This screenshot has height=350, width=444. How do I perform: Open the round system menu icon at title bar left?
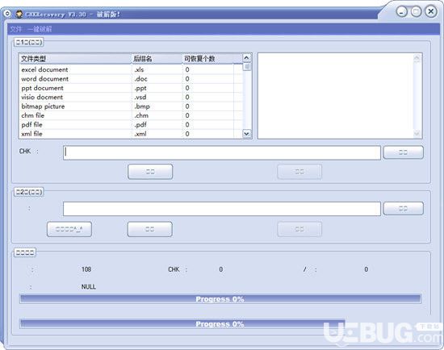7,13
